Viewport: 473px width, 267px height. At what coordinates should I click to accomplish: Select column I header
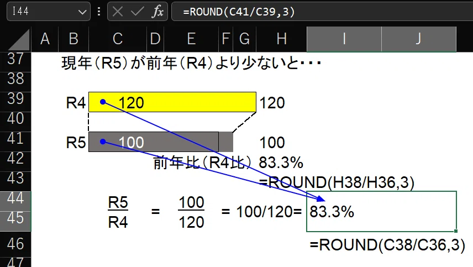344,39
